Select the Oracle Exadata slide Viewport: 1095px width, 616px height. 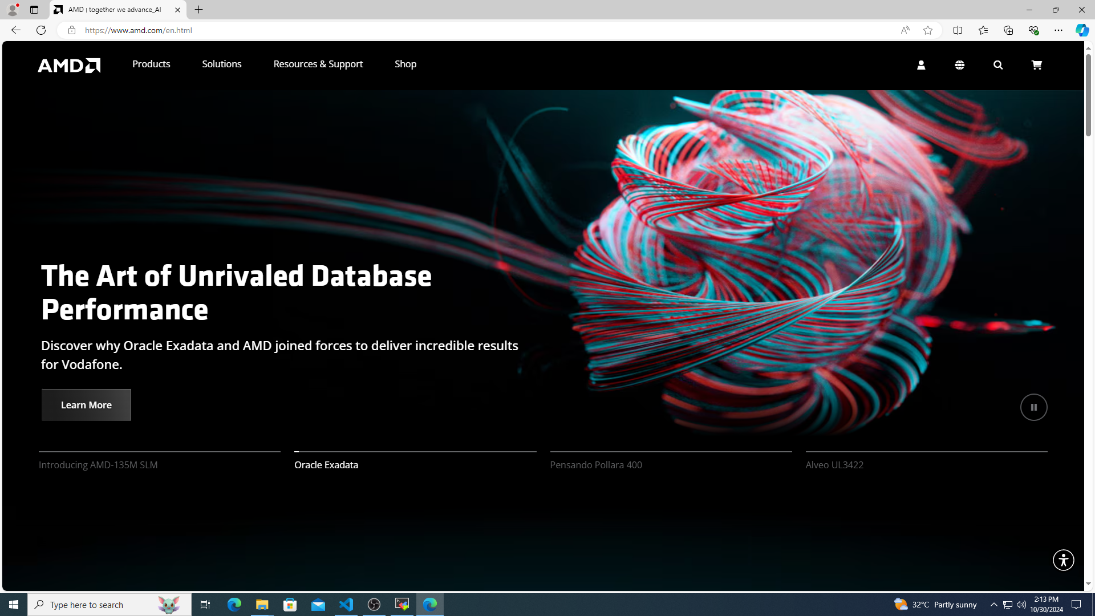point(415,461)
